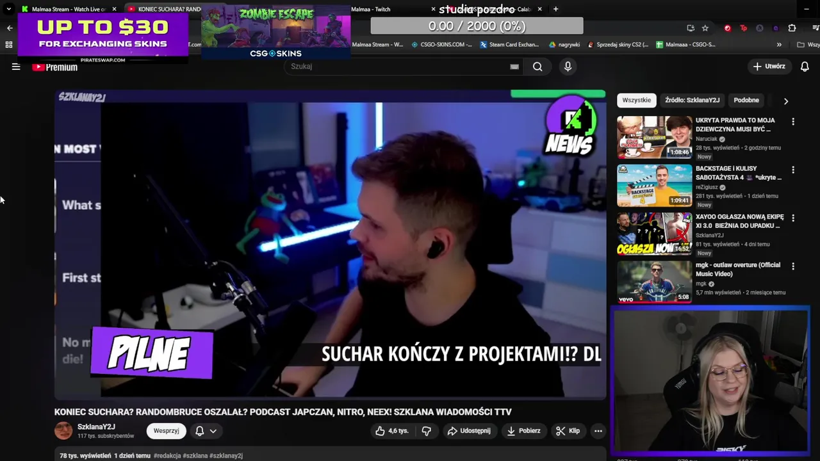Open more actions menu below video

click(598, 431)
